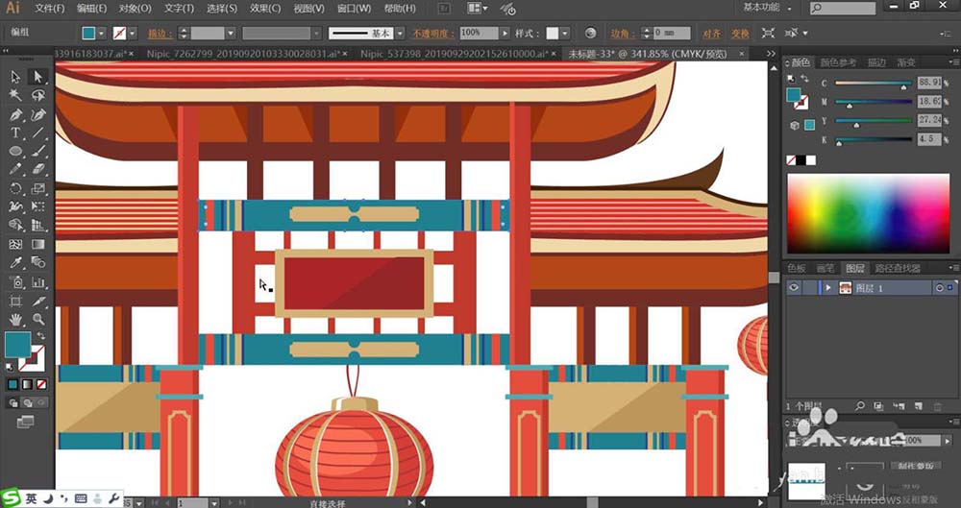Click the 变换 link in control bar
This screenshot has height=508, width=961.
[x=740, y=33]
